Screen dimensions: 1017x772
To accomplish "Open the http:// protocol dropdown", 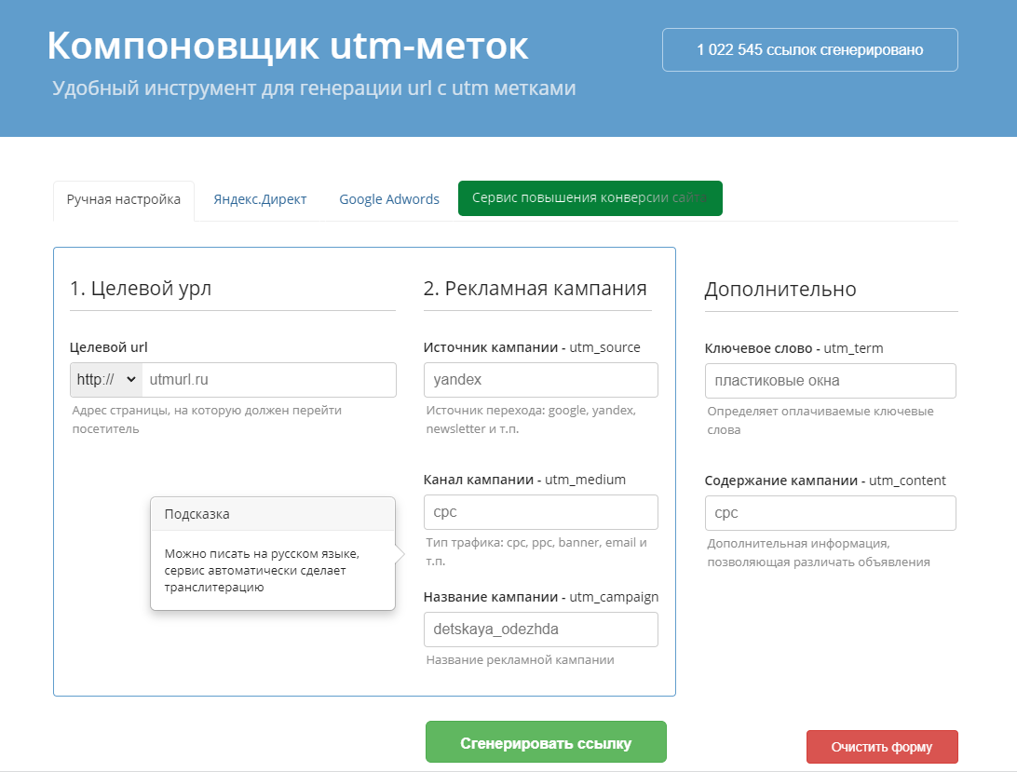I will [106, 380].
